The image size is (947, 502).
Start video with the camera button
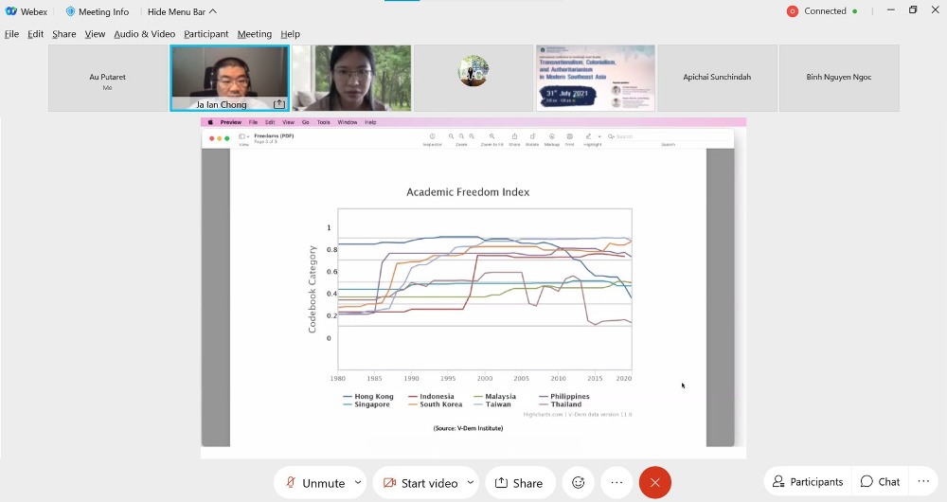420,482
